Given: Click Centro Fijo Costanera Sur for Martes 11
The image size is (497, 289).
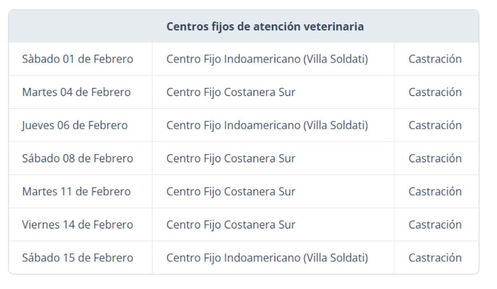Looking at the screenshot, I should click(x=231, y=191).
